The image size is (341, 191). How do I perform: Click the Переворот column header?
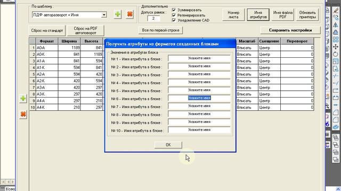click(x=297, y=41)
